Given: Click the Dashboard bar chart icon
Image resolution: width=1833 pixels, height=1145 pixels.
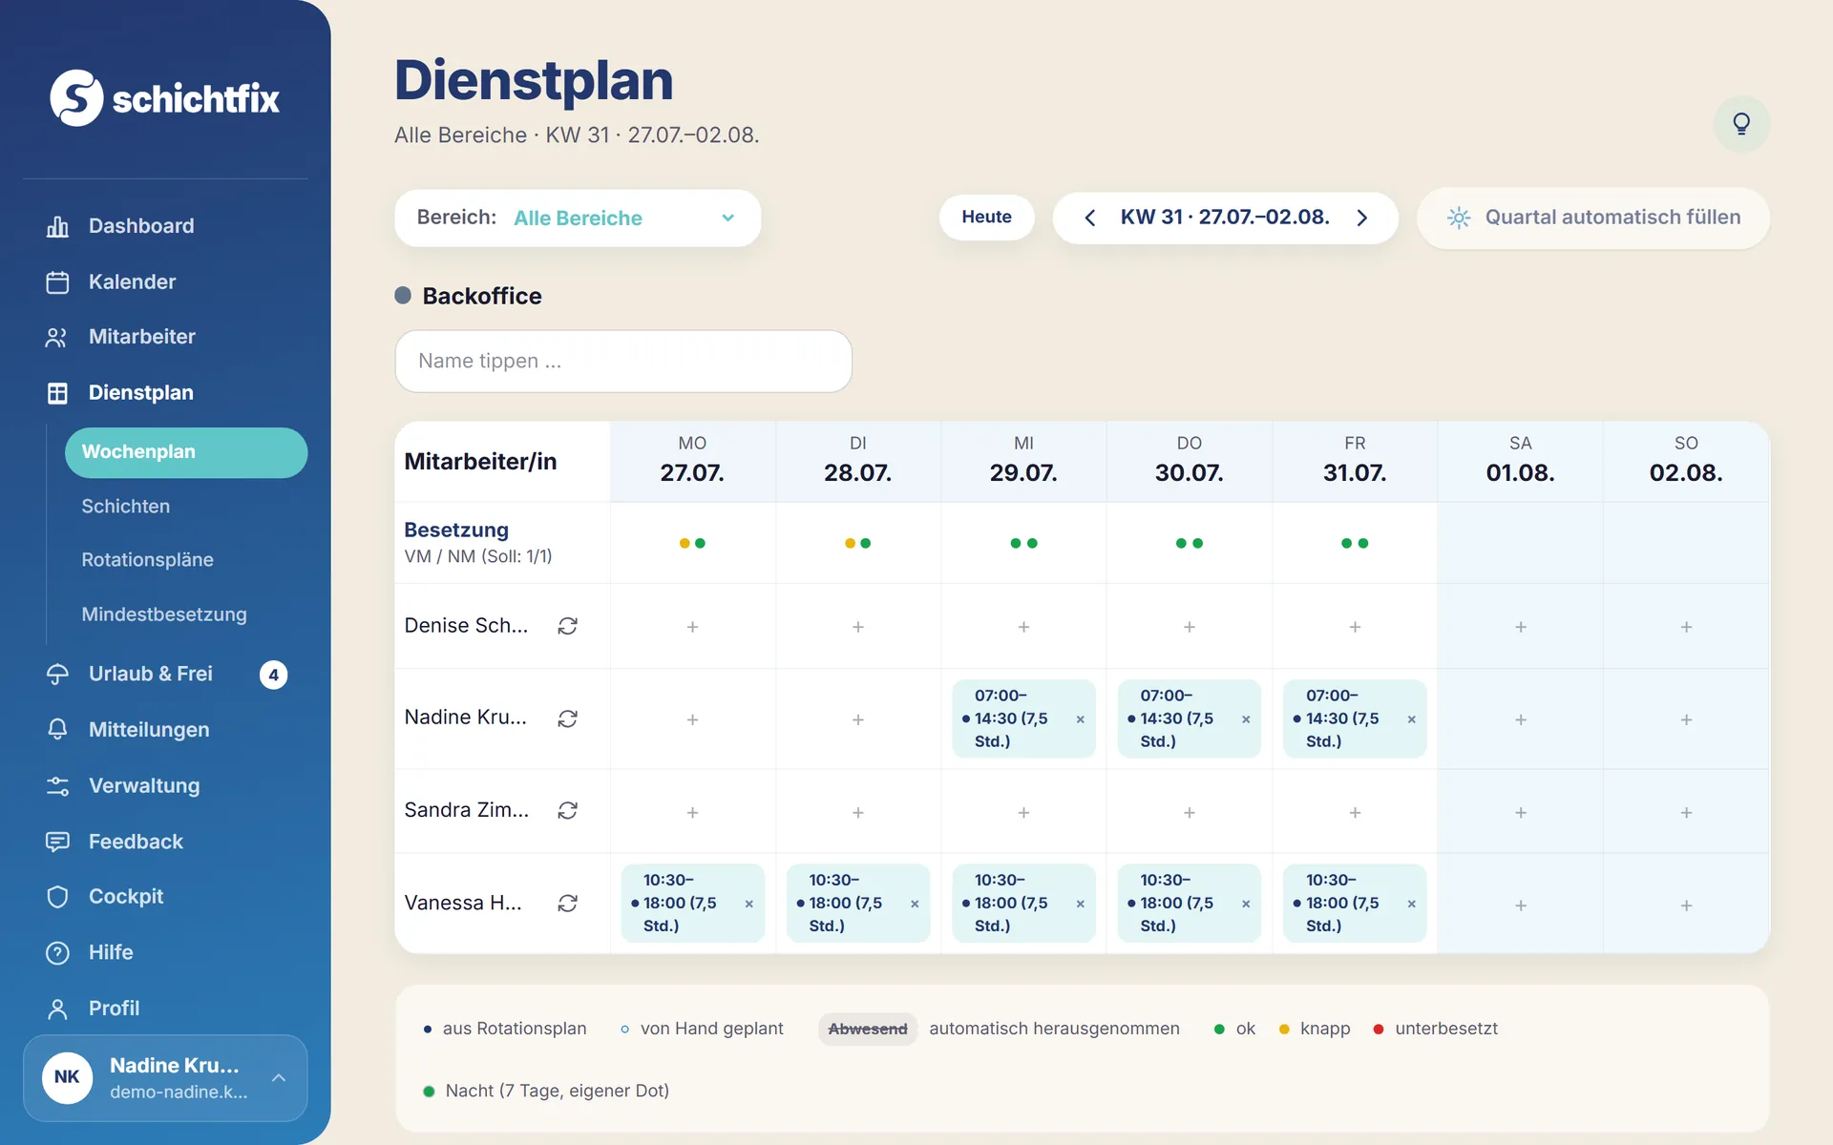Looking at the screenshot, I should pyautogui.click(x=57, y=226).
